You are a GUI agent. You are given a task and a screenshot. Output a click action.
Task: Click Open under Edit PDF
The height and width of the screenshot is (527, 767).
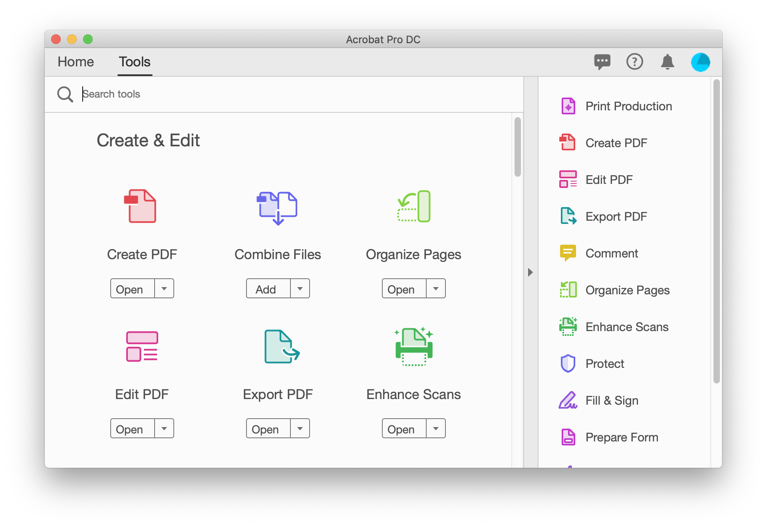(x=132, y=428)
